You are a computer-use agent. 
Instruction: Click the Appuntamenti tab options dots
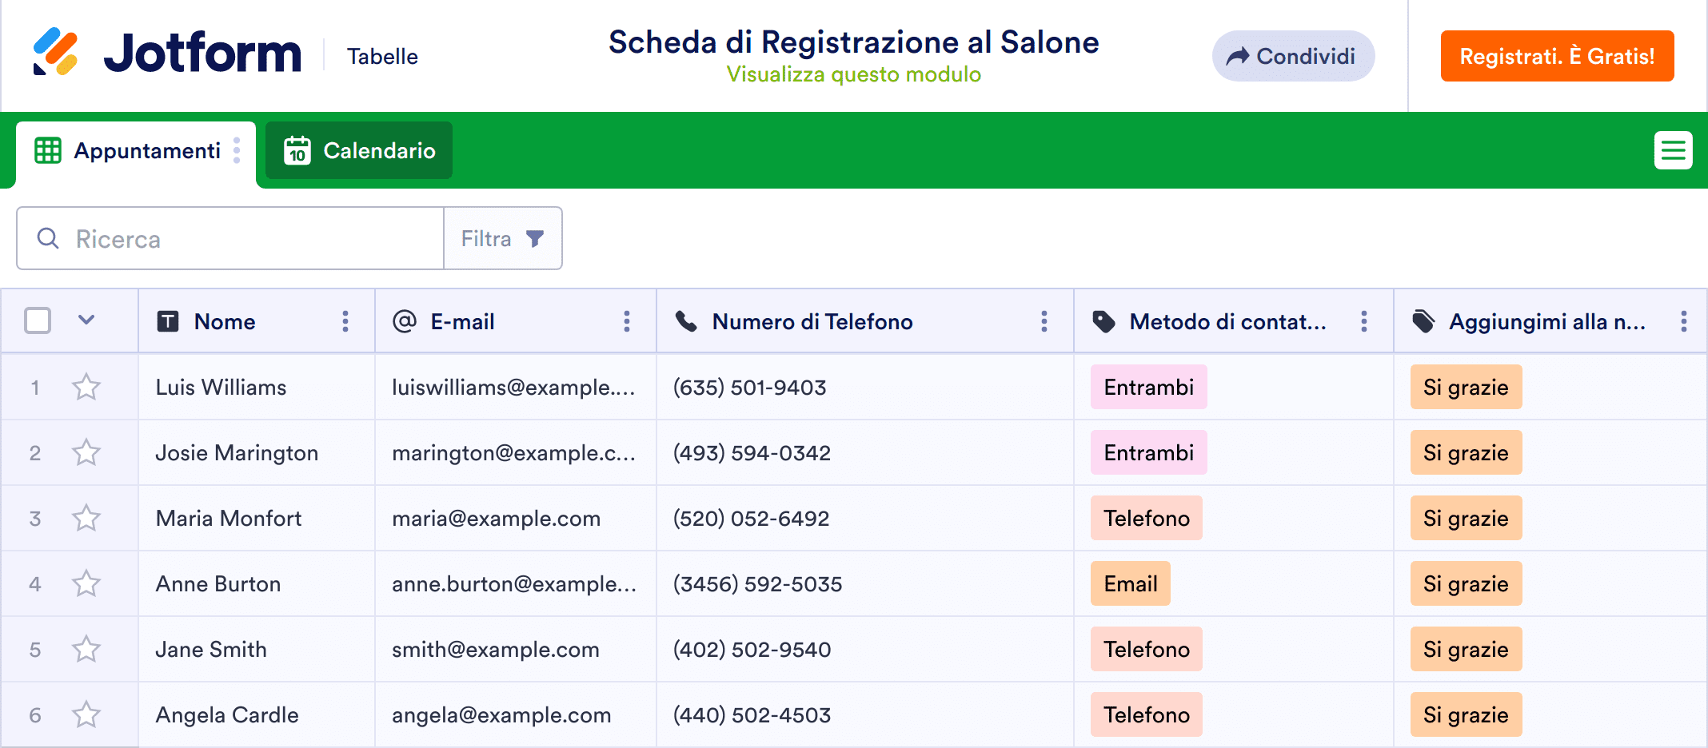click(237, 150)
